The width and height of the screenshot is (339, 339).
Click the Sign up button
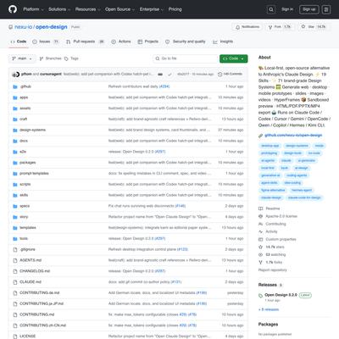click(x=309, y=9)
